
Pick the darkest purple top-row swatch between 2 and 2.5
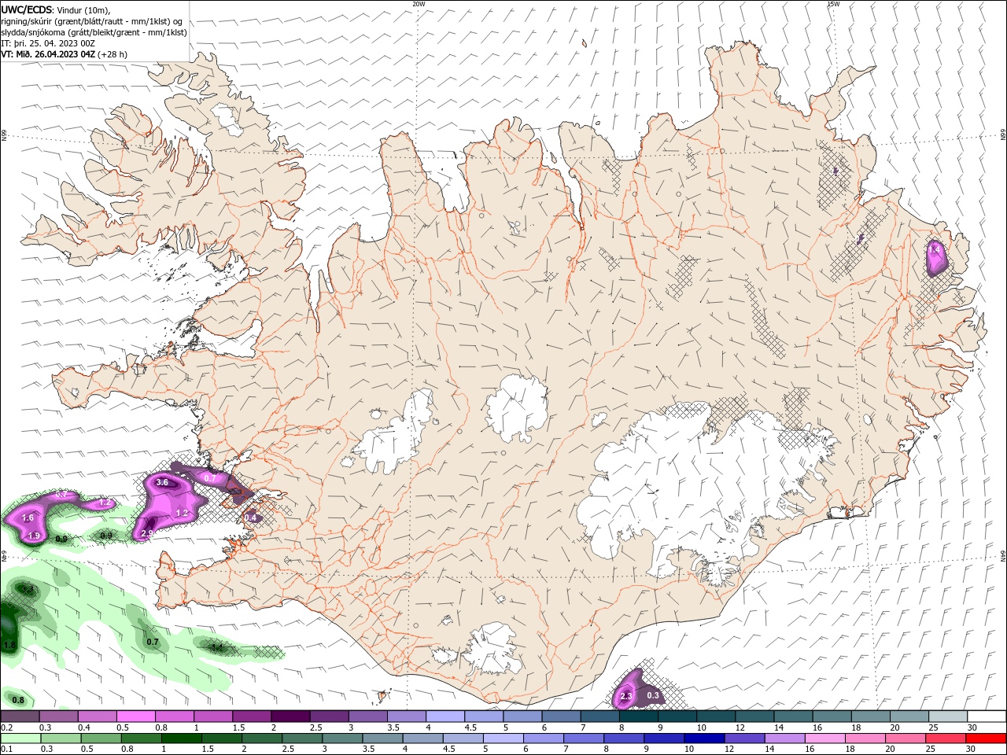click(290, 716)
